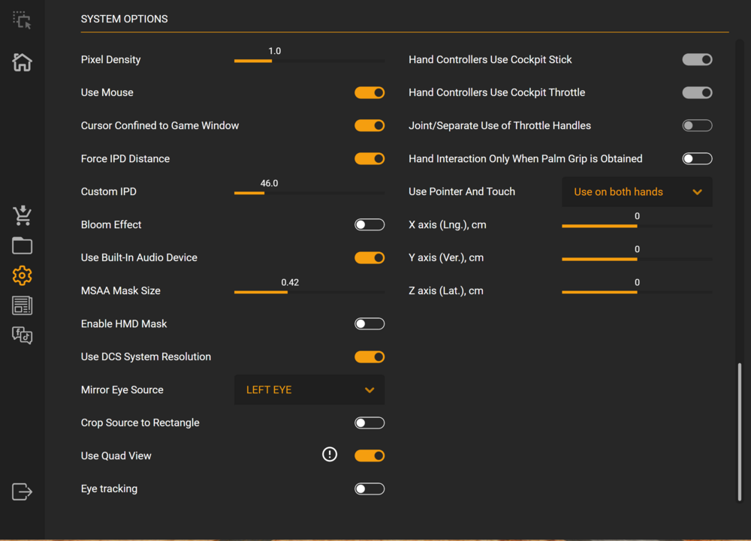The width and height of the screenshot is (751, 541).
Task: Open the folder icon in the sidebar
Action: 23,245
